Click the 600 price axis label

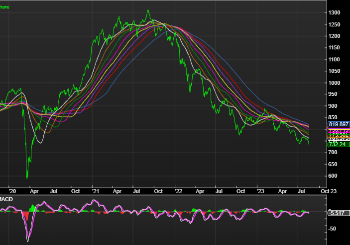[x=333, y=176]
